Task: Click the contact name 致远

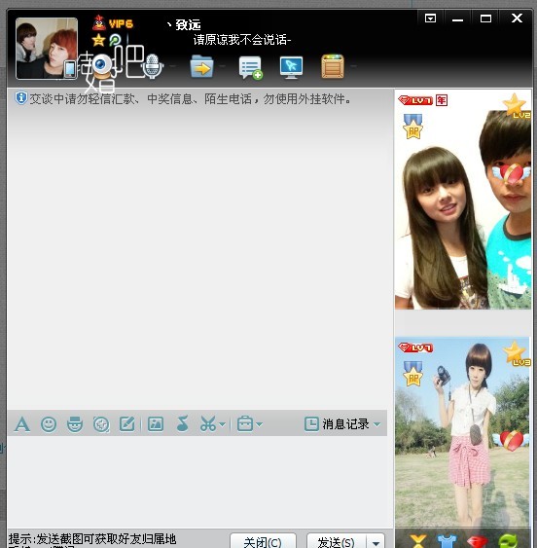Action: coord(188,24)
